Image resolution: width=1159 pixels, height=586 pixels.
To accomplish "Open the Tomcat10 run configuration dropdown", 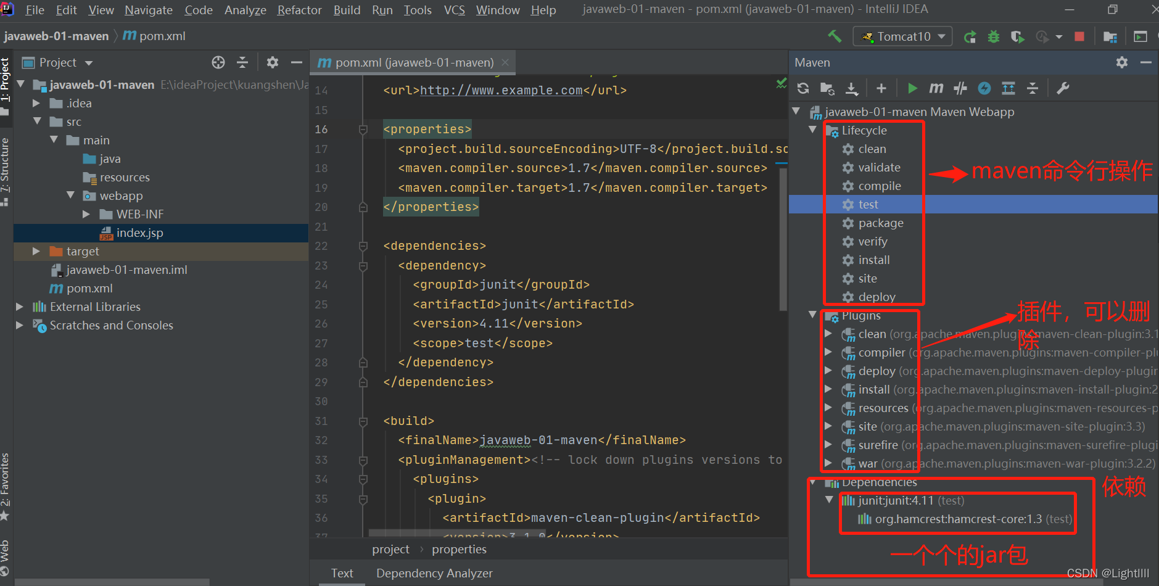I will click(x=902, y=36).
